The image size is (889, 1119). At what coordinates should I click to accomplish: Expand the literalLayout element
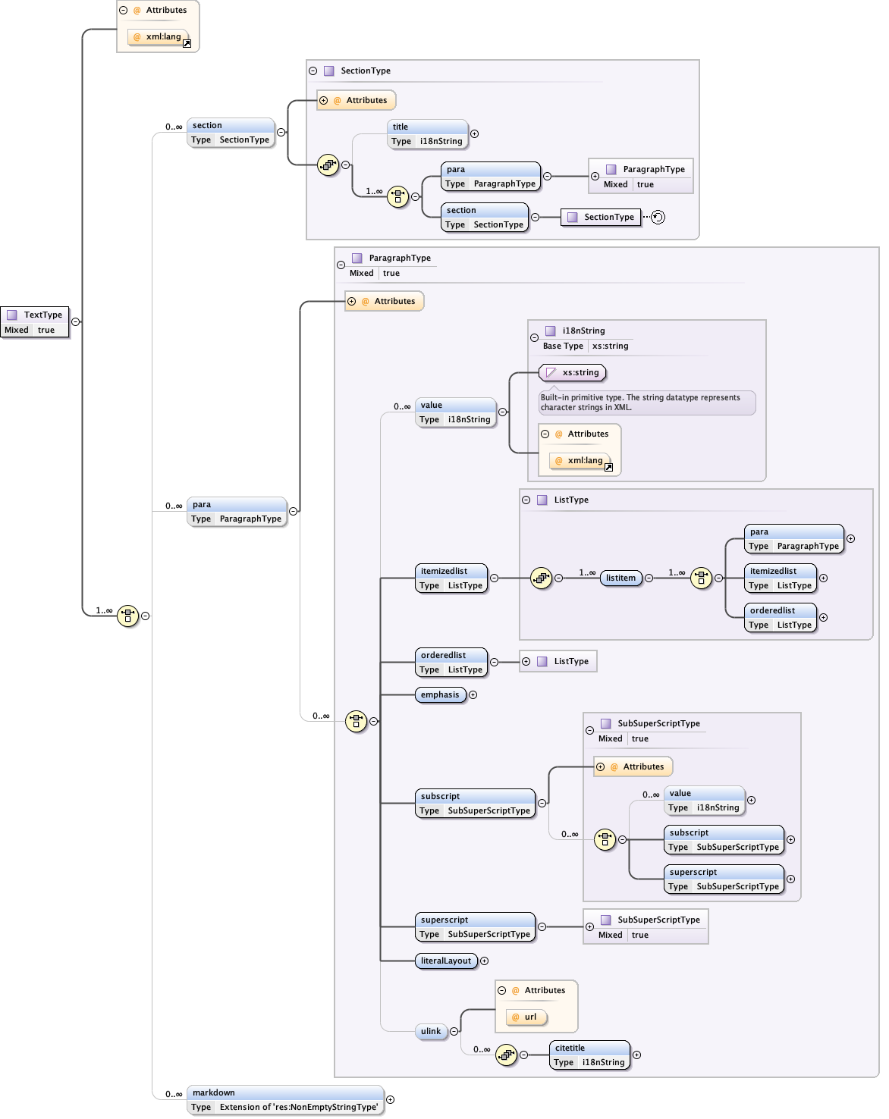484,961
